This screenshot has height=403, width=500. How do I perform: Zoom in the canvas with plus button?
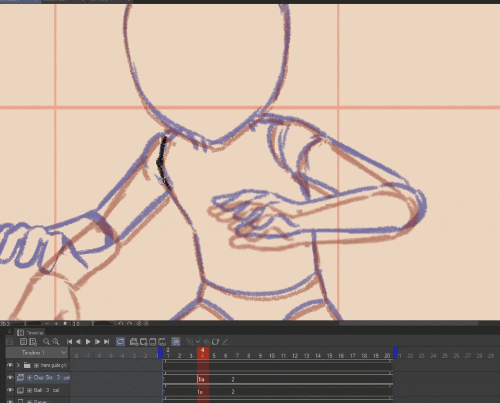pyautogui.click(x=56, y=324)
